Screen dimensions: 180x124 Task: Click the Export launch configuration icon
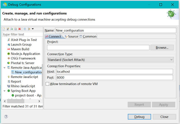pos(12,29)
